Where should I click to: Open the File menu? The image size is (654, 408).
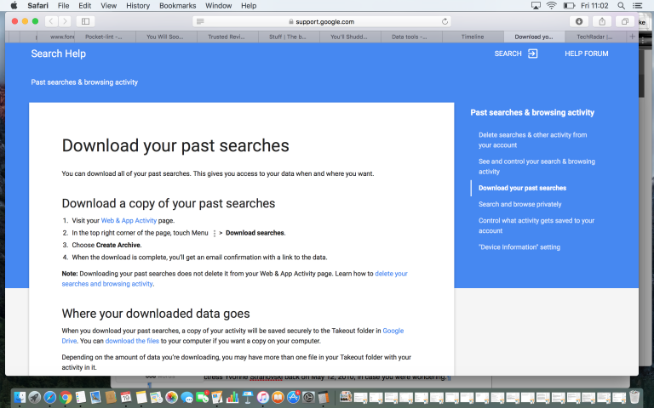coord(63,6)
